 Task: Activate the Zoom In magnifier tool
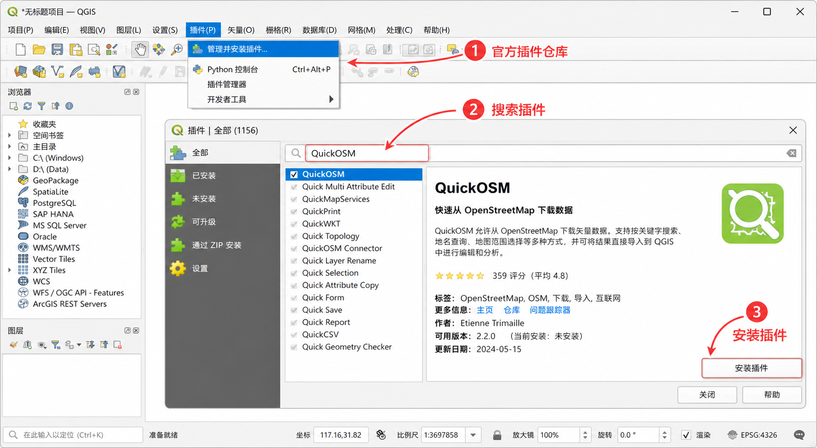click(177, 50)
